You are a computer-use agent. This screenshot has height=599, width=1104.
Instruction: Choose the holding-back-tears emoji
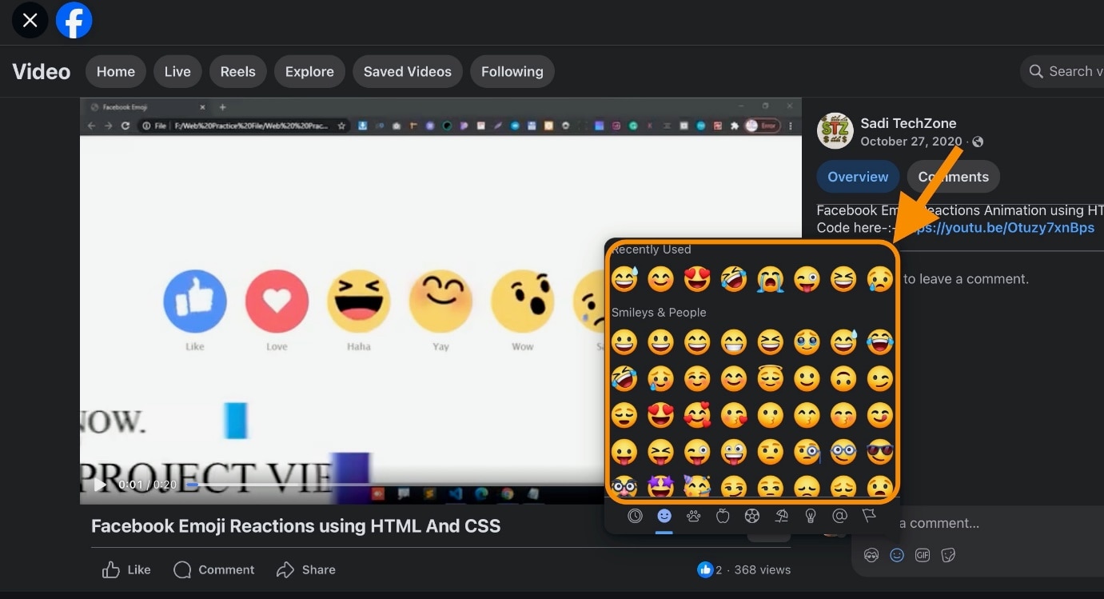coord(807,342)
